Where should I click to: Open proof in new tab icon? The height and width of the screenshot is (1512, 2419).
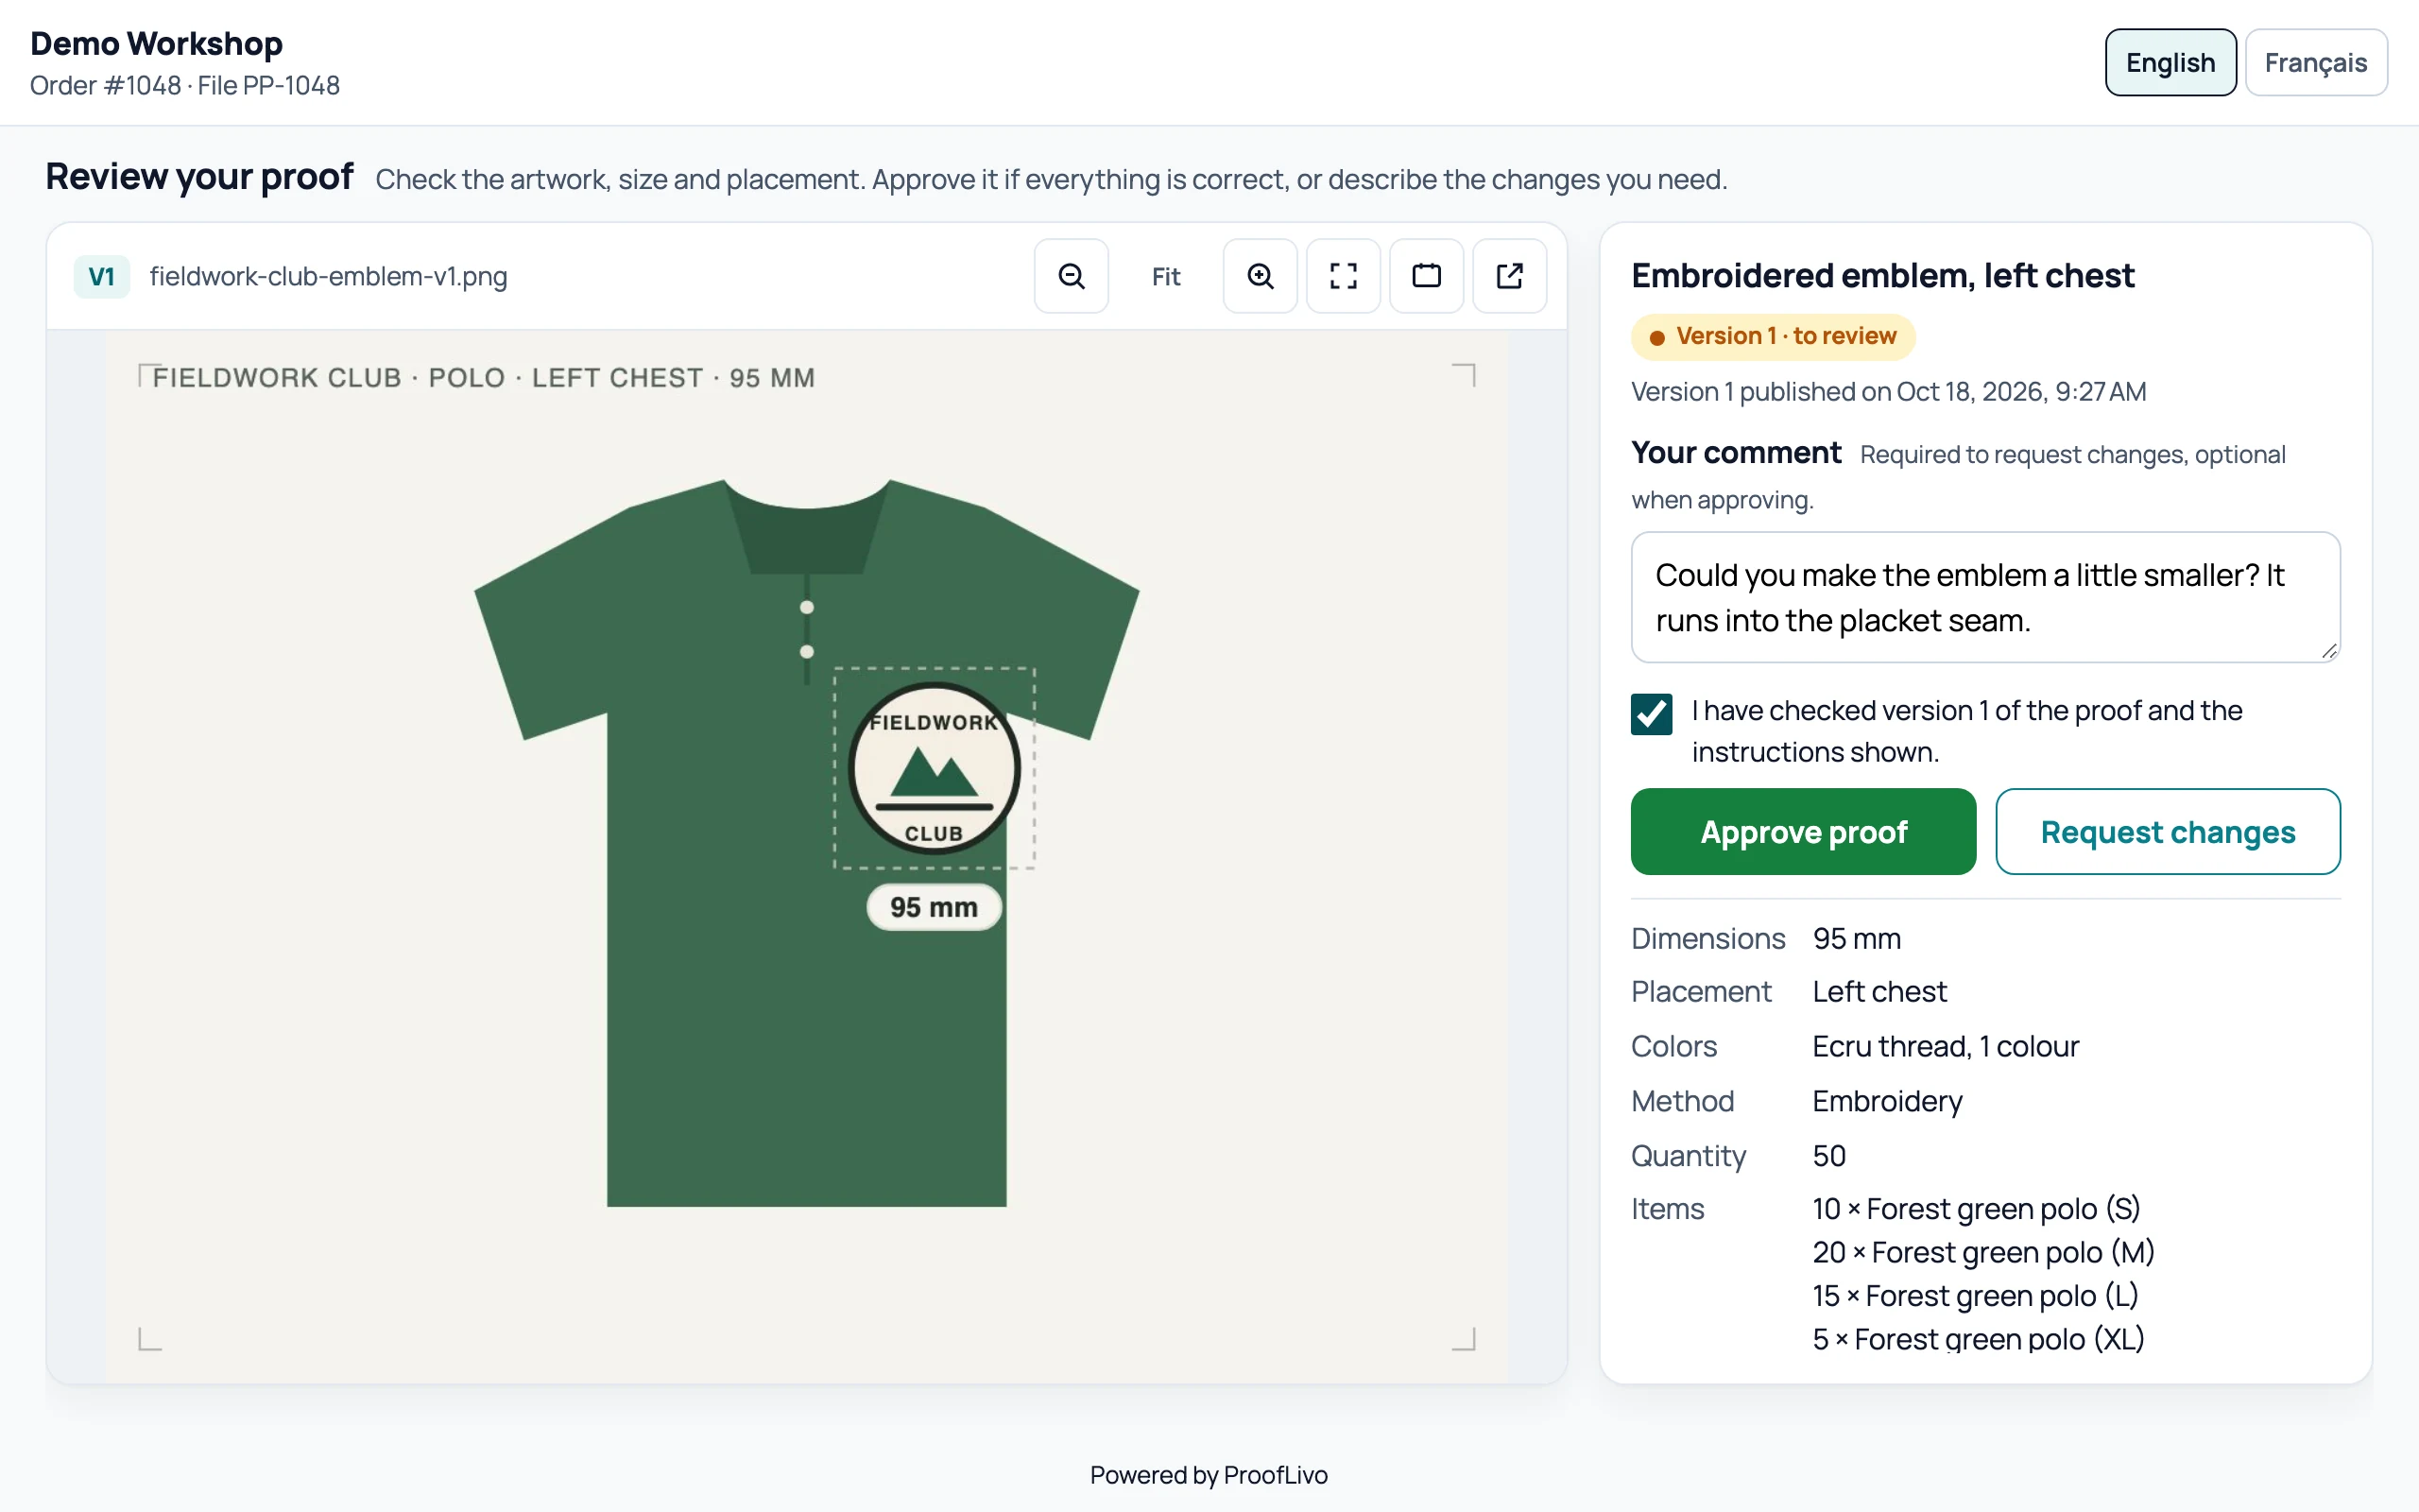[1509, 276]
